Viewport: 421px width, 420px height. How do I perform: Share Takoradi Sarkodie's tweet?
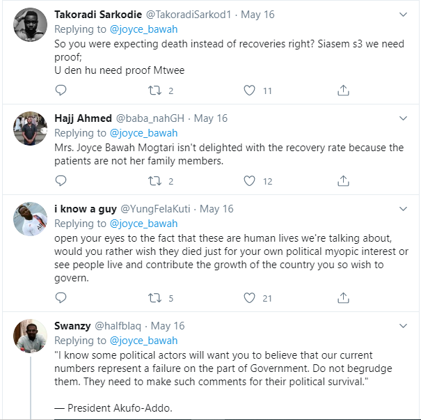click(x=343, y=90)
